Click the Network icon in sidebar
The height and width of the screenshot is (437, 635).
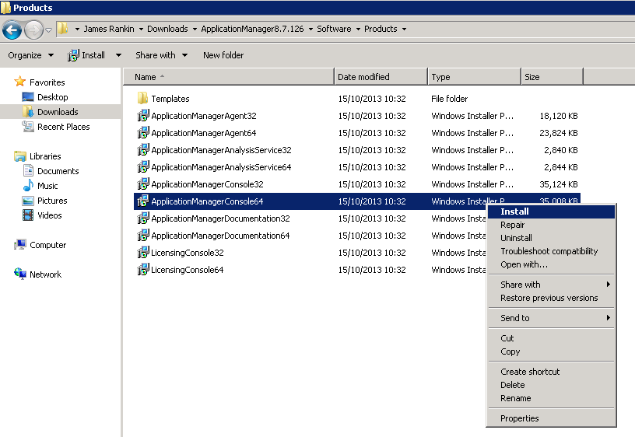pos(20,274)
